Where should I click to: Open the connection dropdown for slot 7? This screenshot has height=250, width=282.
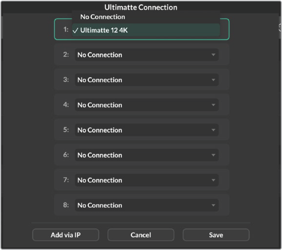coord(147,180)
